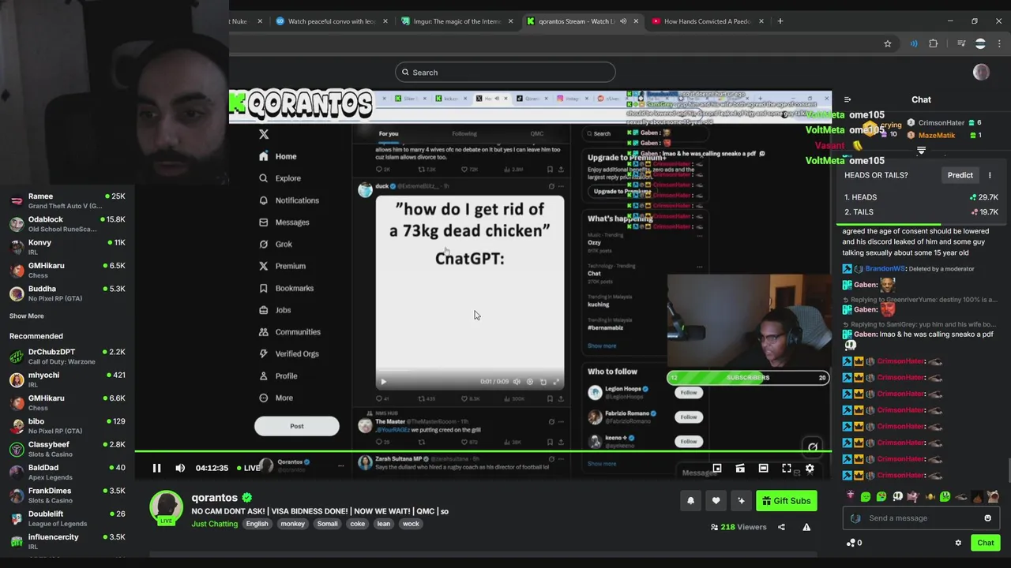Open CrimsonHater in gifters leaderboard
This screenshot has width=1011, height=568.
tap(943, 123)
